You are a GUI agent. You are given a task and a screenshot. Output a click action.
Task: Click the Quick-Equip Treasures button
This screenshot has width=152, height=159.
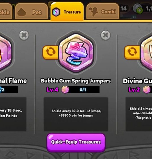(76, 142)
